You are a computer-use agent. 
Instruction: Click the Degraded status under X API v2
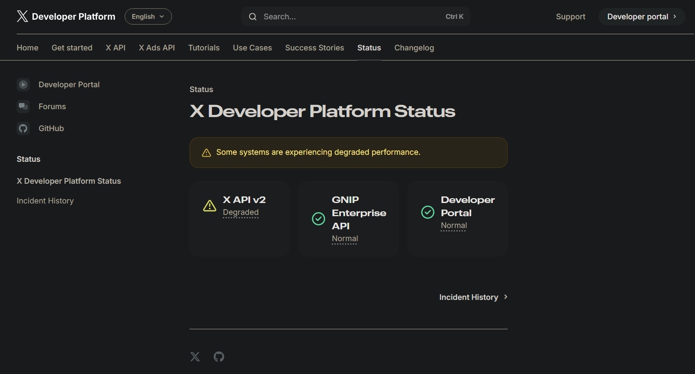tap(241, 213)
